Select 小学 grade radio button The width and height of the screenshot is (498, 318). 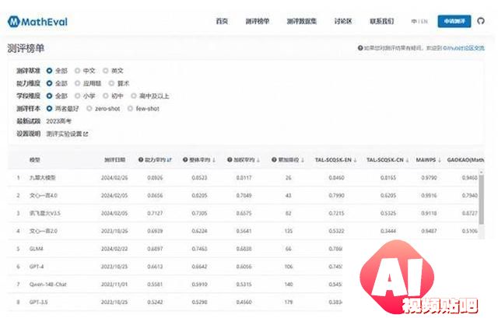pyautogui.click(x=77, y=96)
